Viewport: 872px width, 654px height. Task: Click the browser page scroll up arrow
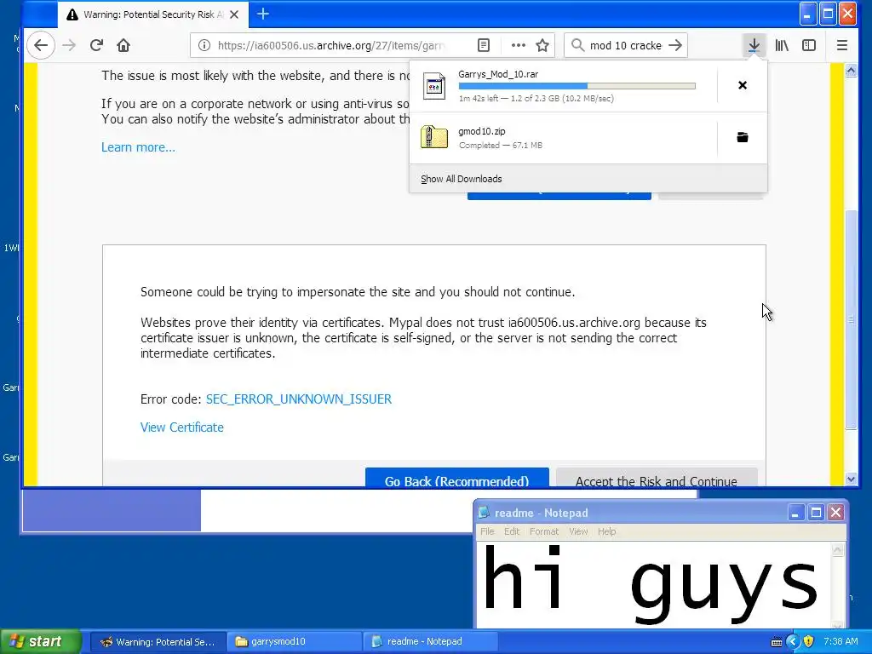point(851,71)
